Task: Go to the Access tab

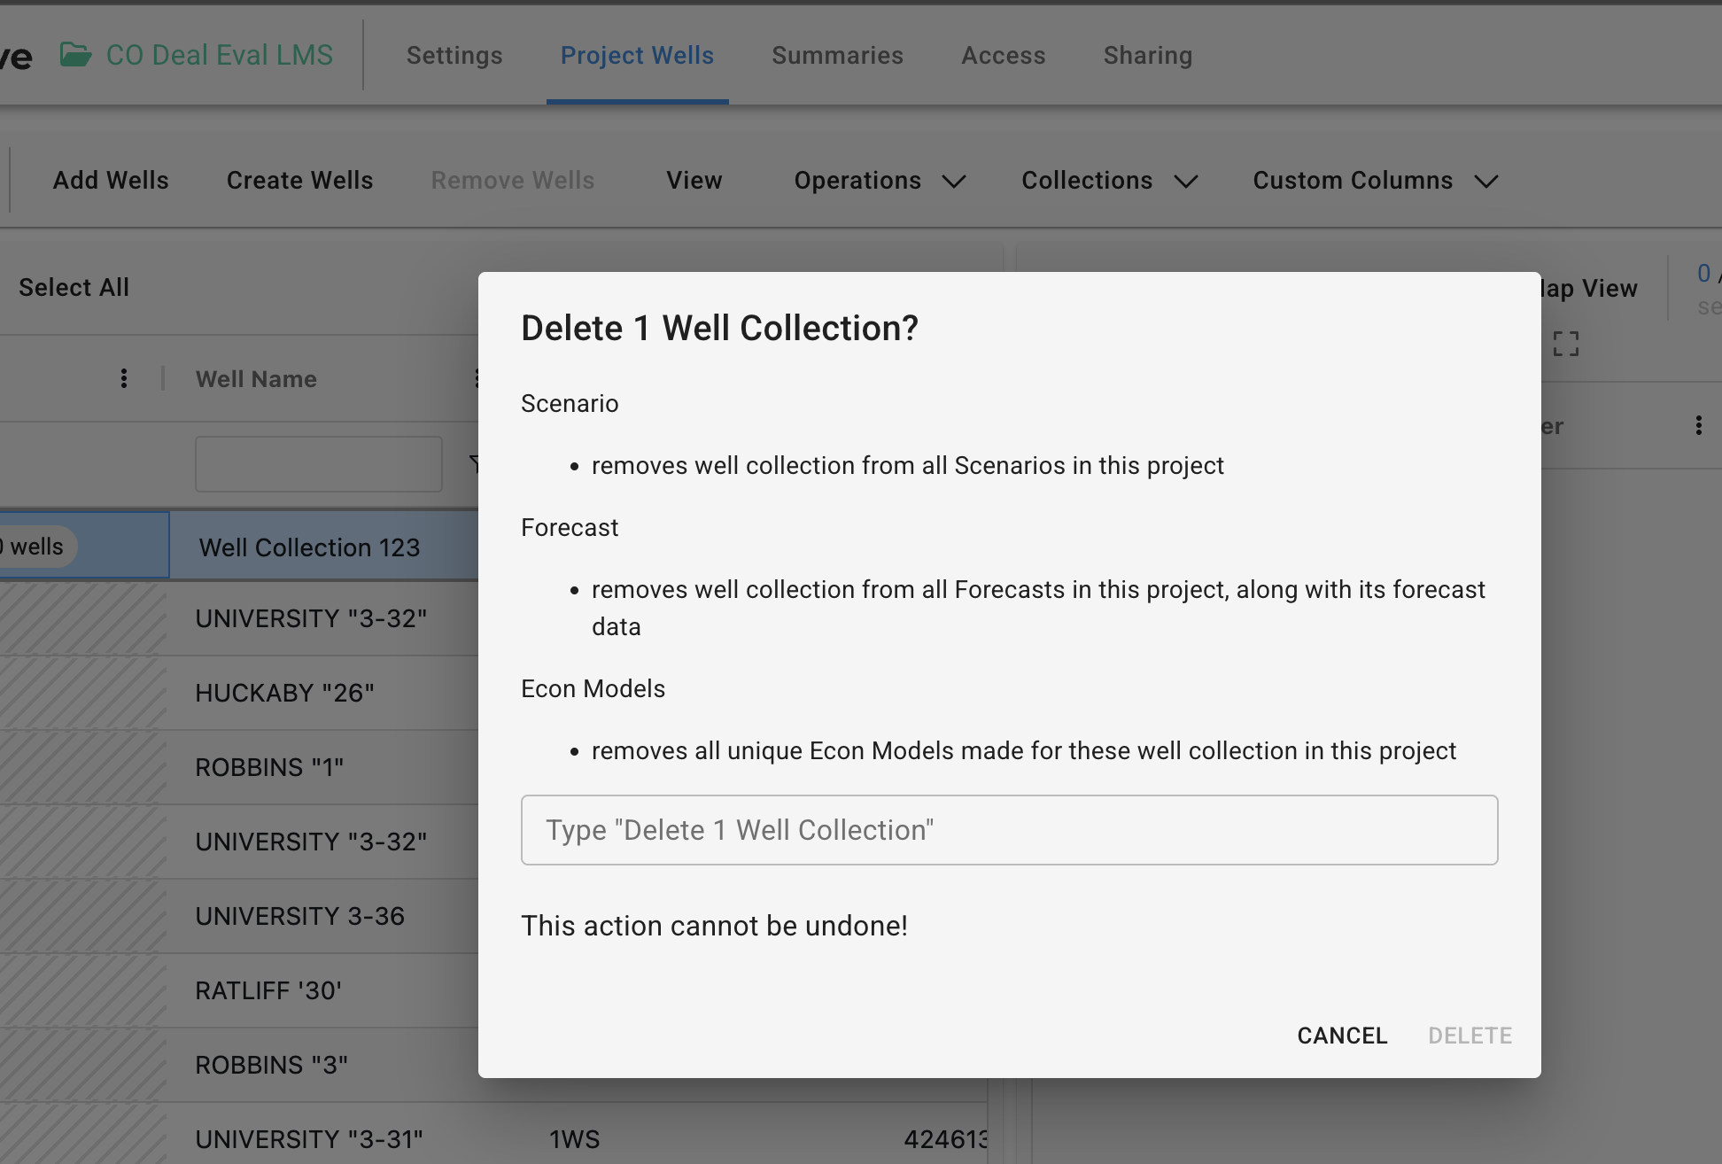Action: [x=1004, y=56]
